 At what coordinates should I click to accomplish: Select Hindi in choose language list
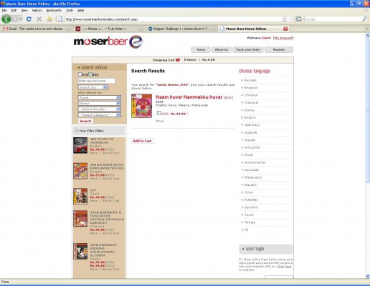coord(248,155)
